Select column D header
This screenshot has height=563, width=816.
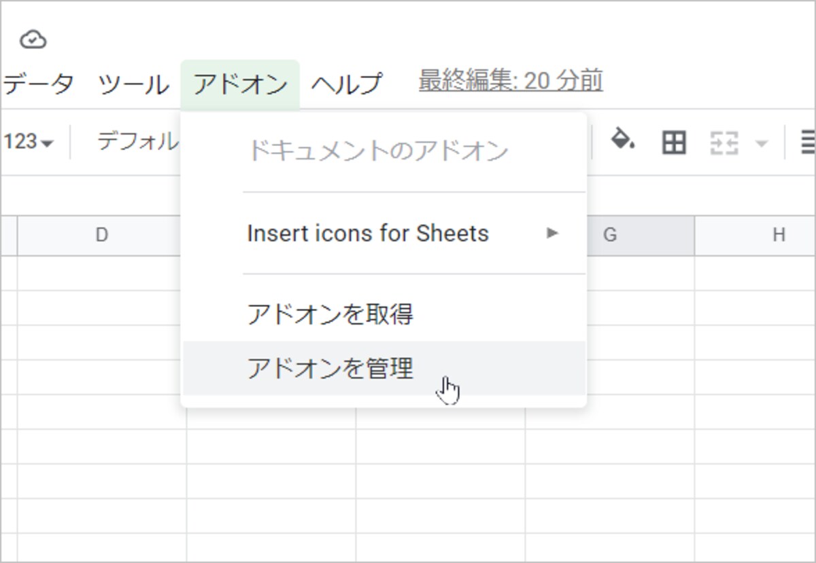(x=102, y=235)
